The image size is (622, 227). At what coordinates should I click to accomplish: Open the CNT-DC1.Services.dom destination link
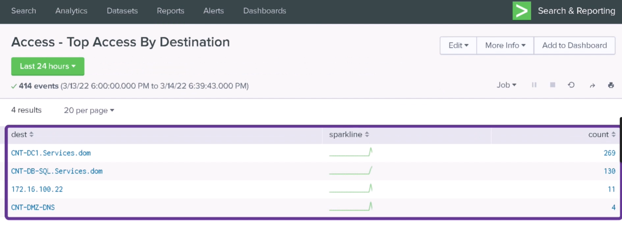click(51, 153)
